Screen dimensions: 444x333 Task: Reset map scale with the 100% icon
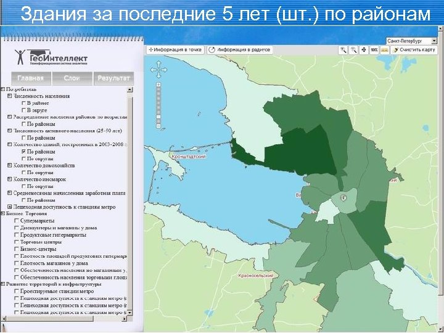point(374,50)
